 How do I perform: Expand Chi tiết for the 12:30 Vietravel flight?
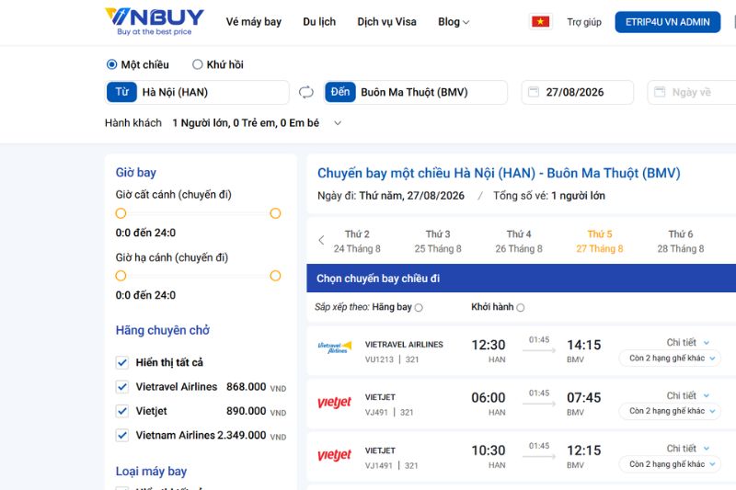tap(687, 342)
